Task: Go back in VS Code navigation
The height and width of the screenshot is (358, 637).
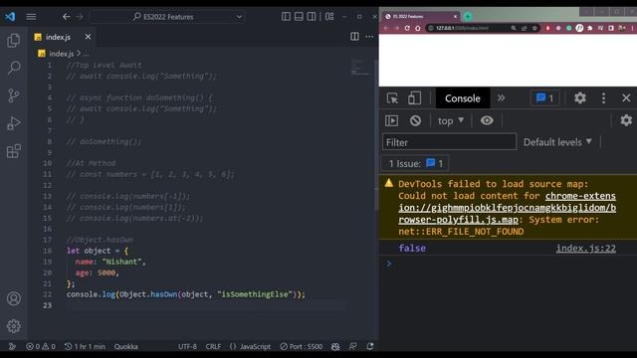Action: (67, 17)
